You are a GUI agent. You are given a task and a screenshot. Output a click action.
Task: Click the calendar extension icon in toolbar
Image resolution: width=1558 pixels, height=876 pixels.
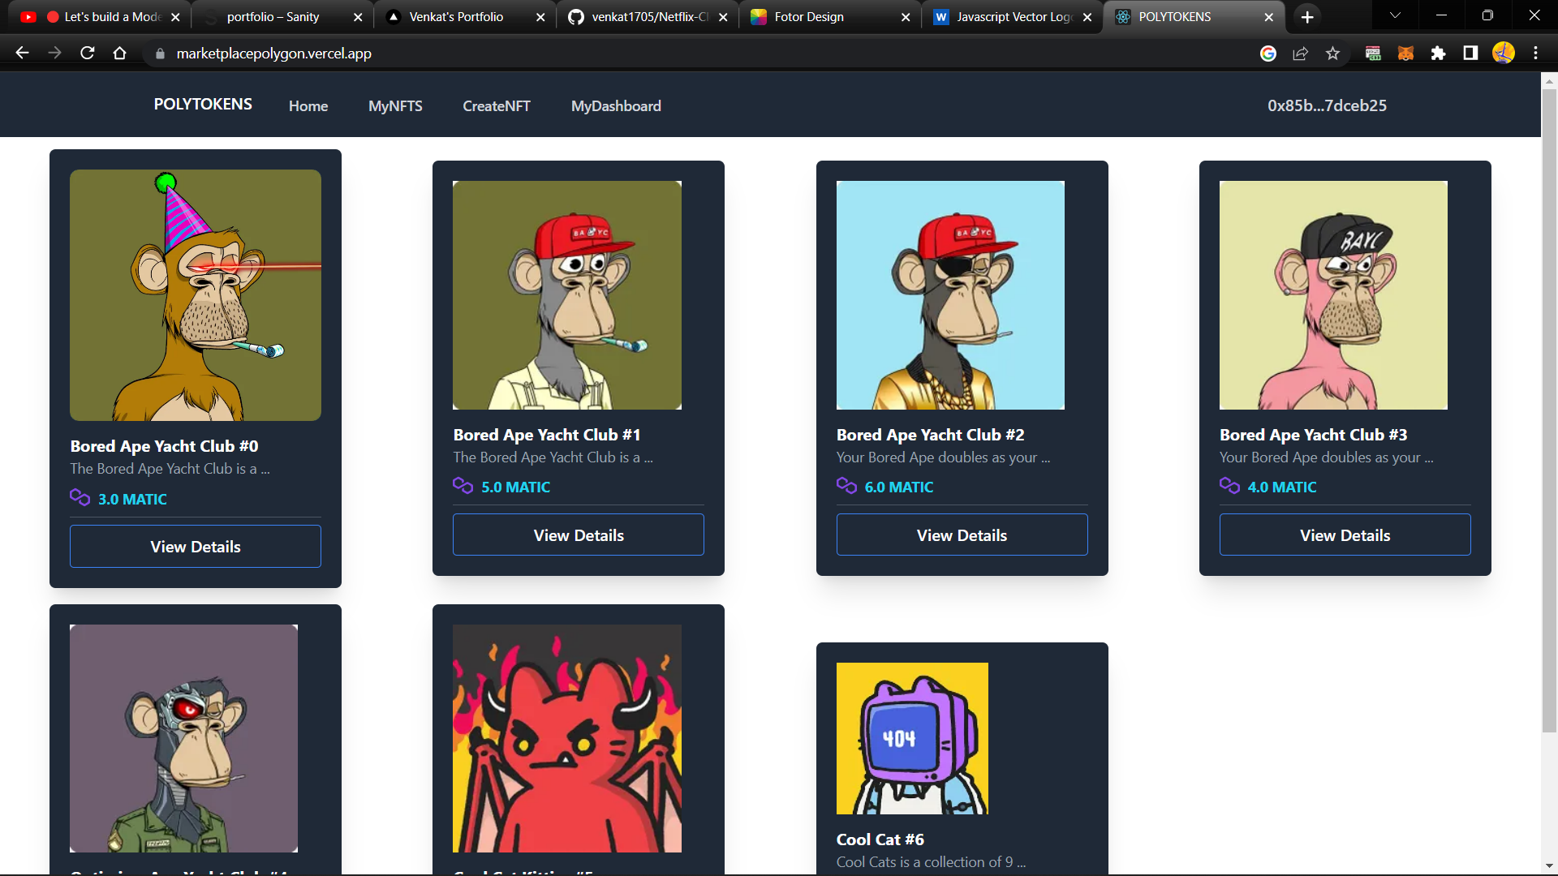pos(1373,54)
